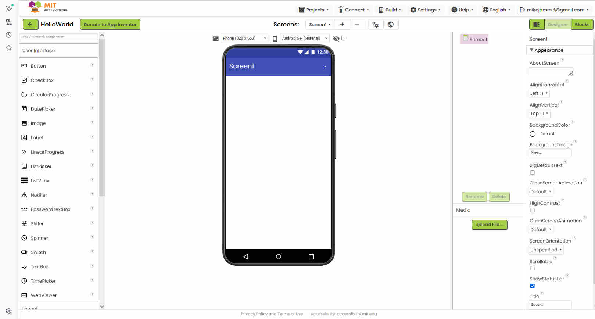Toggle the hidden components checkbox in viewer
Screen dimensions: 595x319
[344, 38]
